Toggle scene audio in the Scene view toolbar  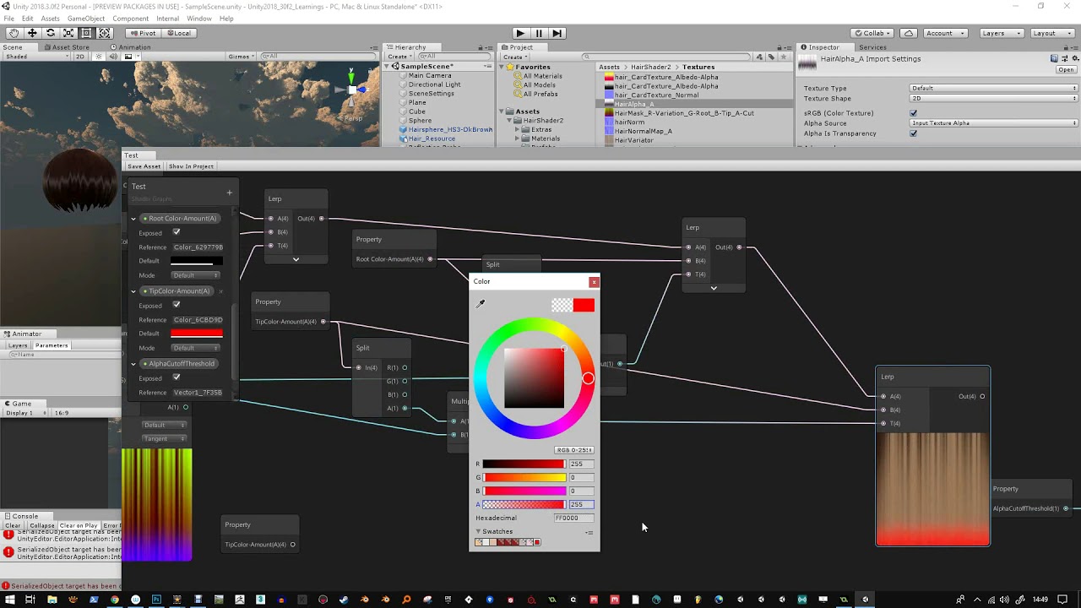pos(113,57)
